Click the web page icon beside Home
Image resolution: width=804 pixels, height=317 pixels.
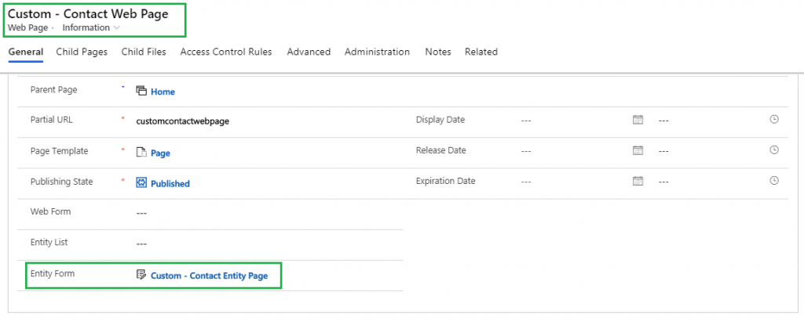(x=141, y=91)
